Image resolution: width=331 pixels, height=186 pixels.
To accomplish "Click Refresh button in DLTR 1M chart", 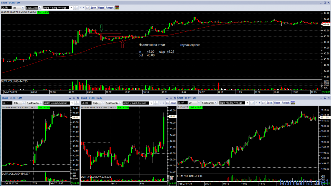I will pos(110,8).
